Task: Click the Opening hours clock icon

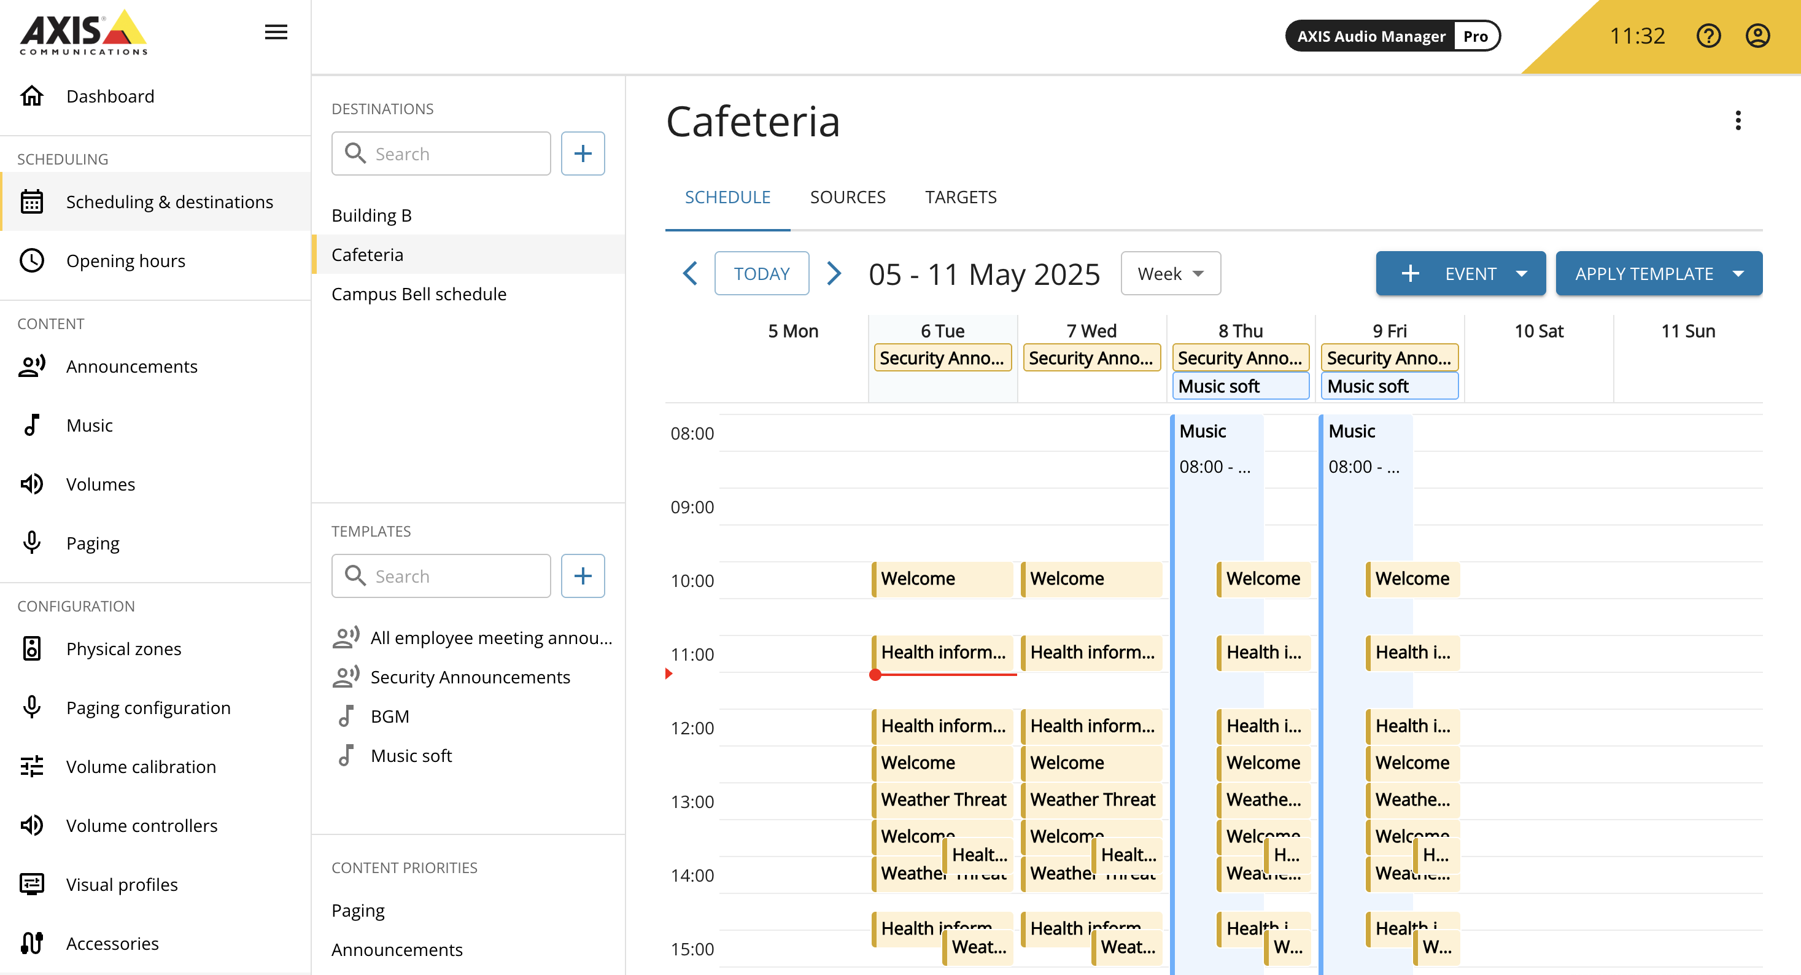Action: pos(32,260)
